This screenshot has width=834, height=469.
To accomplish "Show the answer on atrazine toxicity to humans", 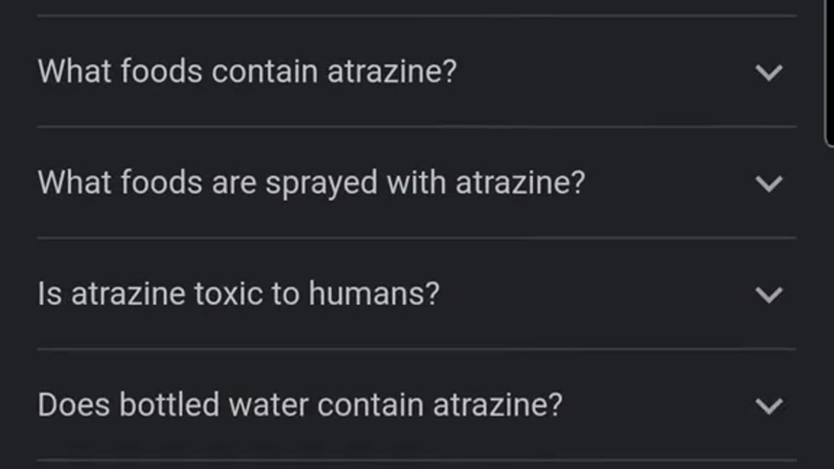I will [x=417, y=294].
